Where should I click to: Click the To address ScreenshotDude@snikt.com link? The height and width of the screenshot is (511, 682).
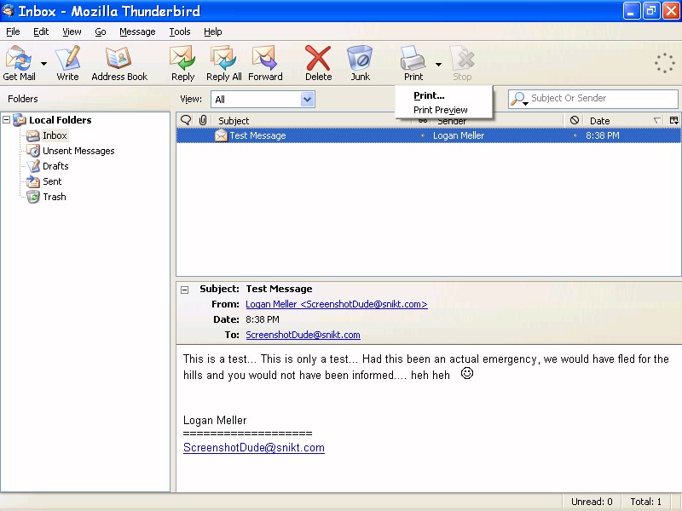click(303, 335)
